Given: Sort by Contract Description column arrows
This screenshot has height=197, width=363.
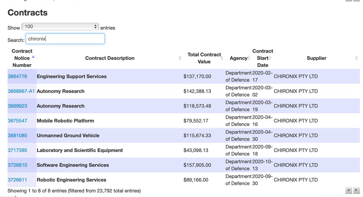Looking at the screenshot, I should 180,58.
